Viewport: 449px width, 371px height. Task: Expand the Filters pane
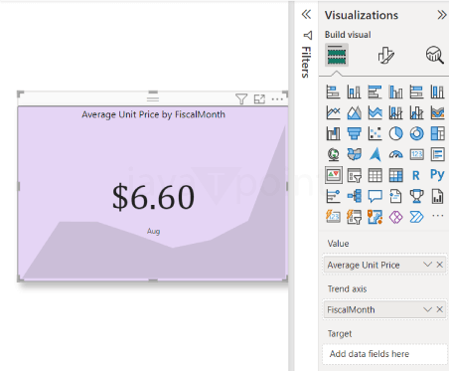306,14
